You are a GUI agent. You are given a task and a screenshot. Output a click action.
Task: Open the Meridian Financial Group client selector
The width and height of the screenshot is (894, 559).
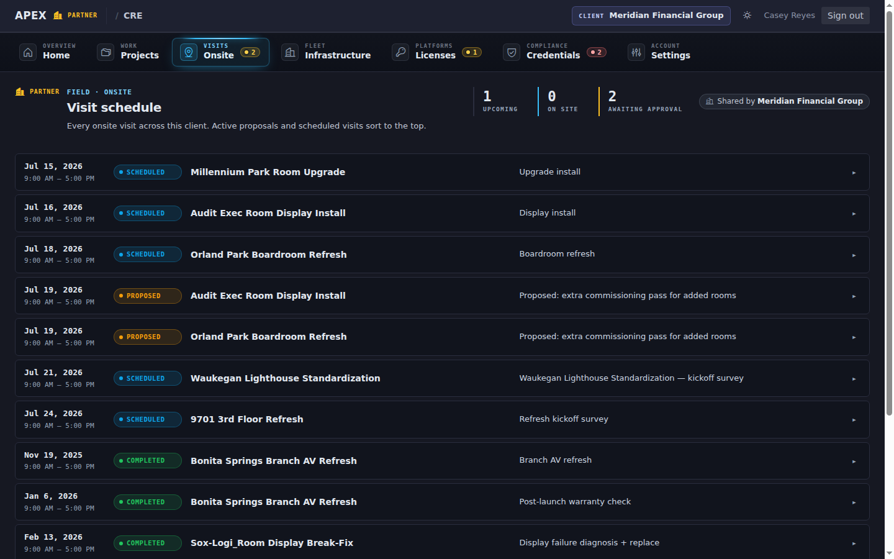651,16
